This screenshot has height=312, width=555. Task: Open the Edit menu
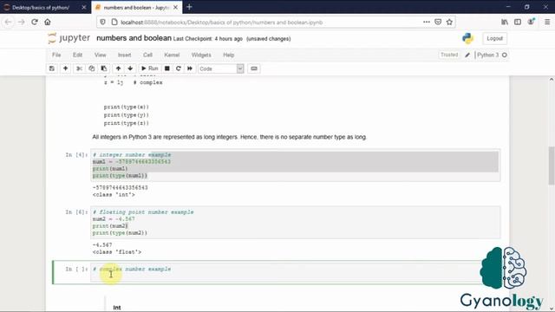pyautogui.click(x=77, y=55)
